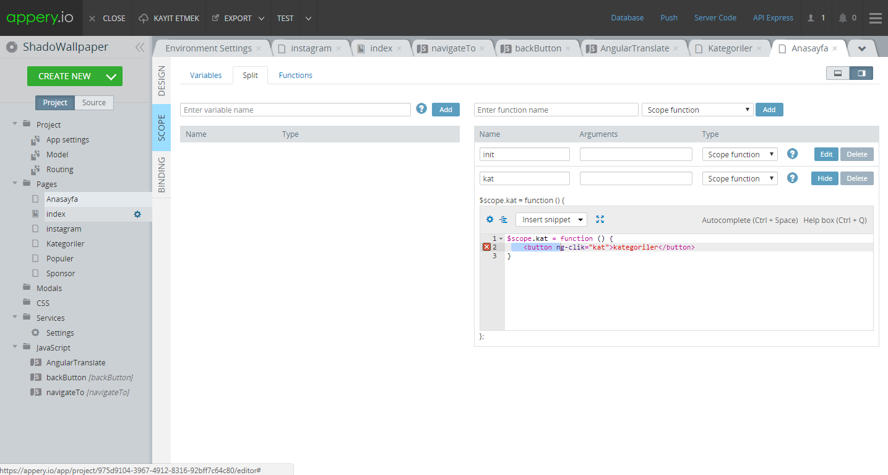This screenshot has width=888, height=475.
Task: Focus the Enter function name field
Action: [x=556, y=110]
